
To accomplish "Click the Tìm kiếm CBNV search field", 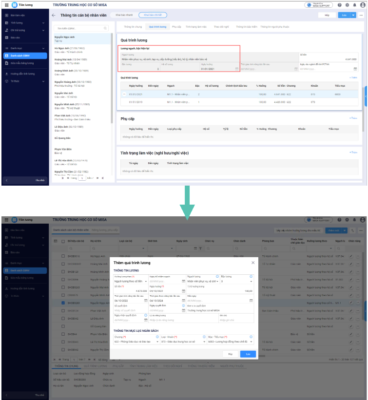I will point(81,28).
